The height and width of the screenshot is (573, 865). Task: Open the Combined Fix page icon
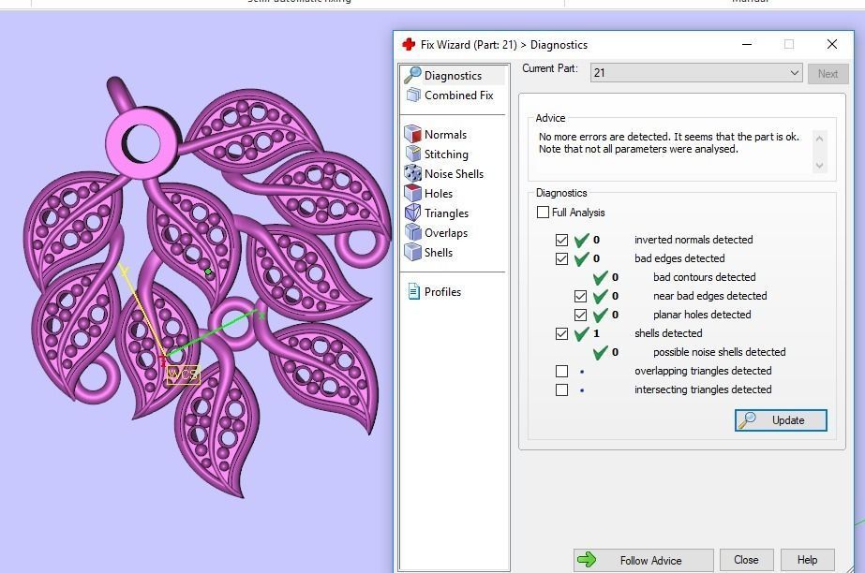click(413, 95)
